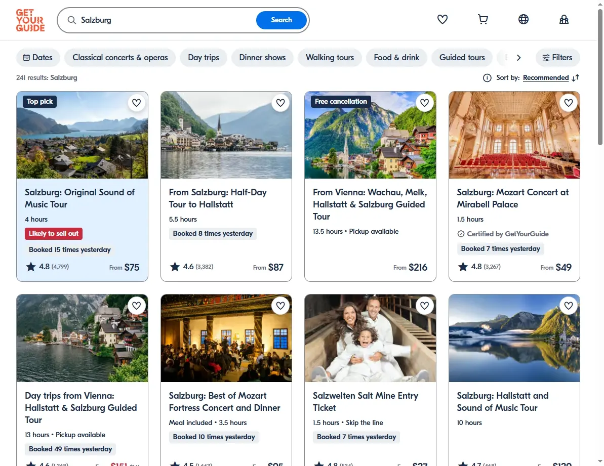Open Salzburg: Mozart Concert at Mirabell Palace
Viewport: 604px width, 466px height.
[513, 198]
